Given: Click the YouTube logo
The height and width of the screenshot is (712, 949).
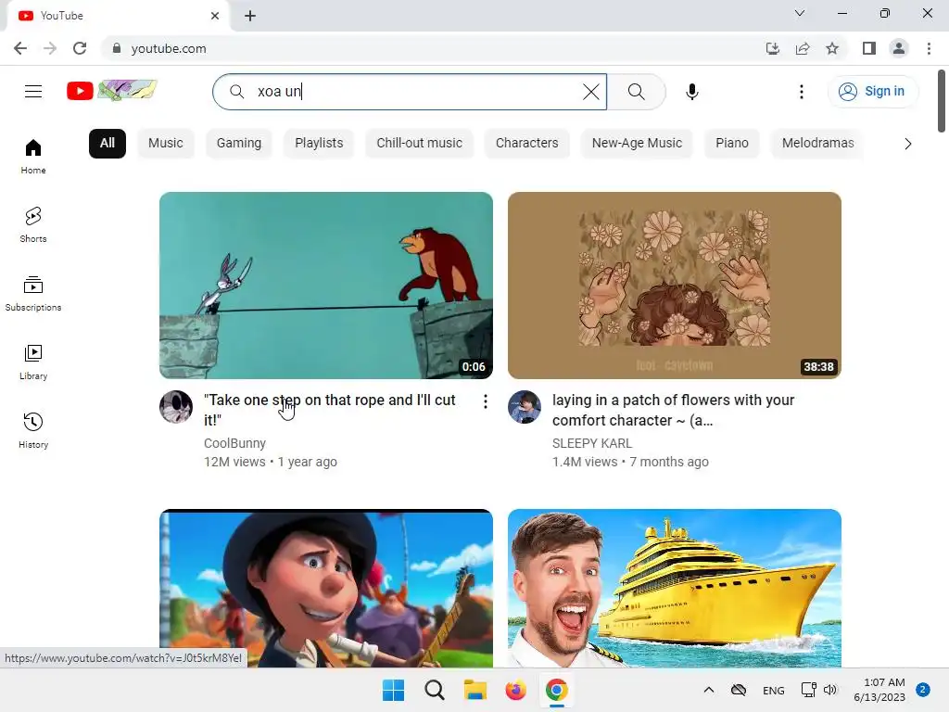Looking at the screenshot, I should point(112,91).
